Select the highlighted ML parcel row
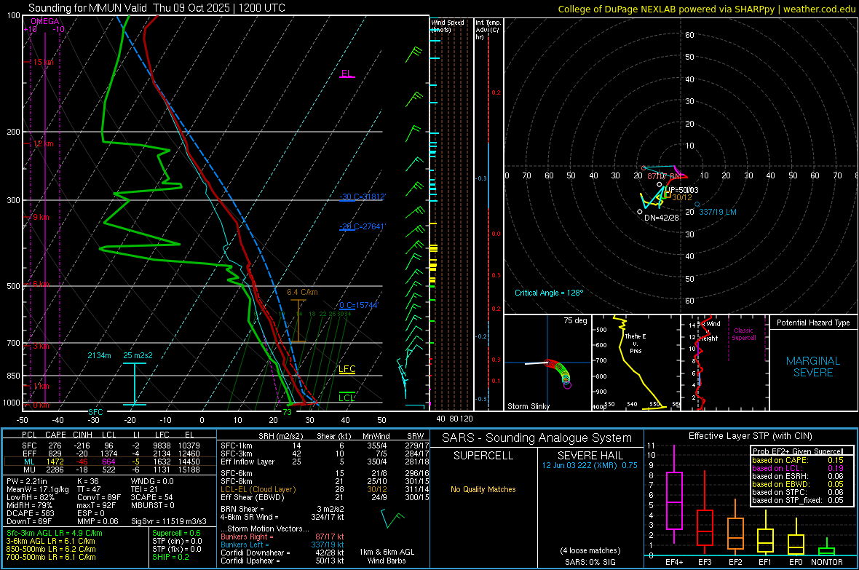Viewport: 859px width, 570px height. pyautogui.click(x=110, y=462)
